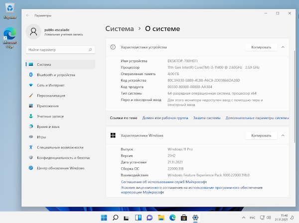Open Bluetooth и устройства settings
The image size is (299, 223).
(60, 75)
